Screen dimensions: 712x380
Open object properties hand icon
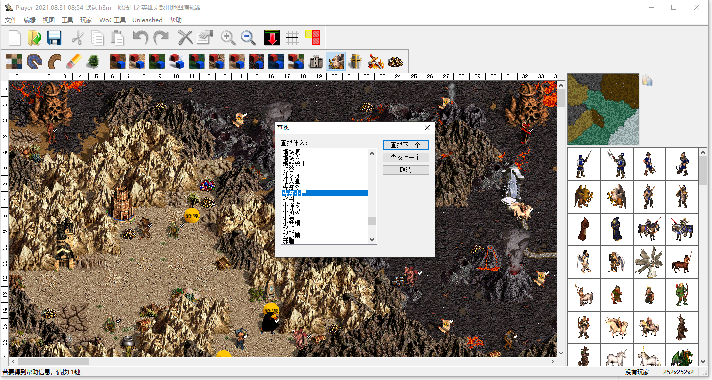pyautogui.click(x=204, y=38)
